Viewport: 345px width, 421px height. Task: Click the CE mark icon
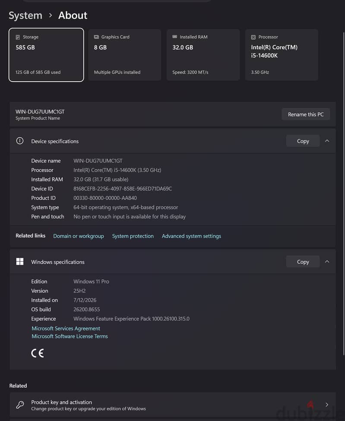[38, 353]
